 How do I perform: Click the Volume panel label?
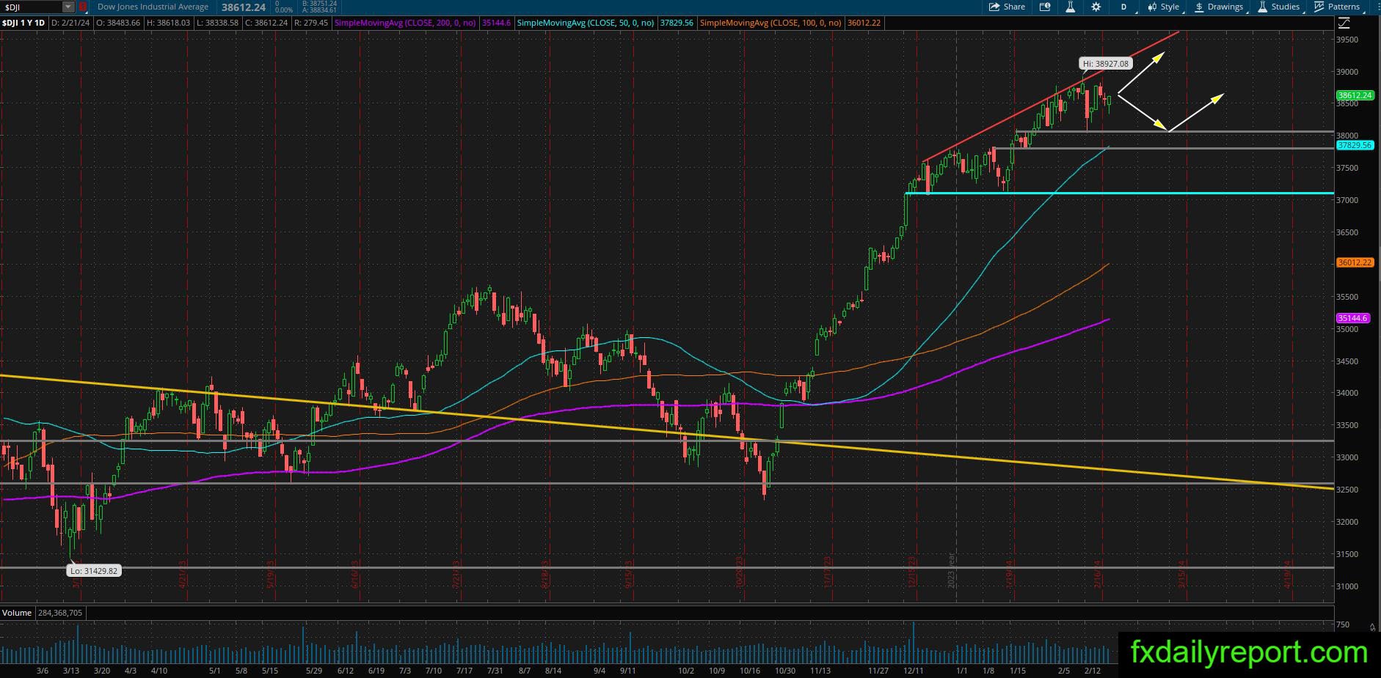coord(17,613)
